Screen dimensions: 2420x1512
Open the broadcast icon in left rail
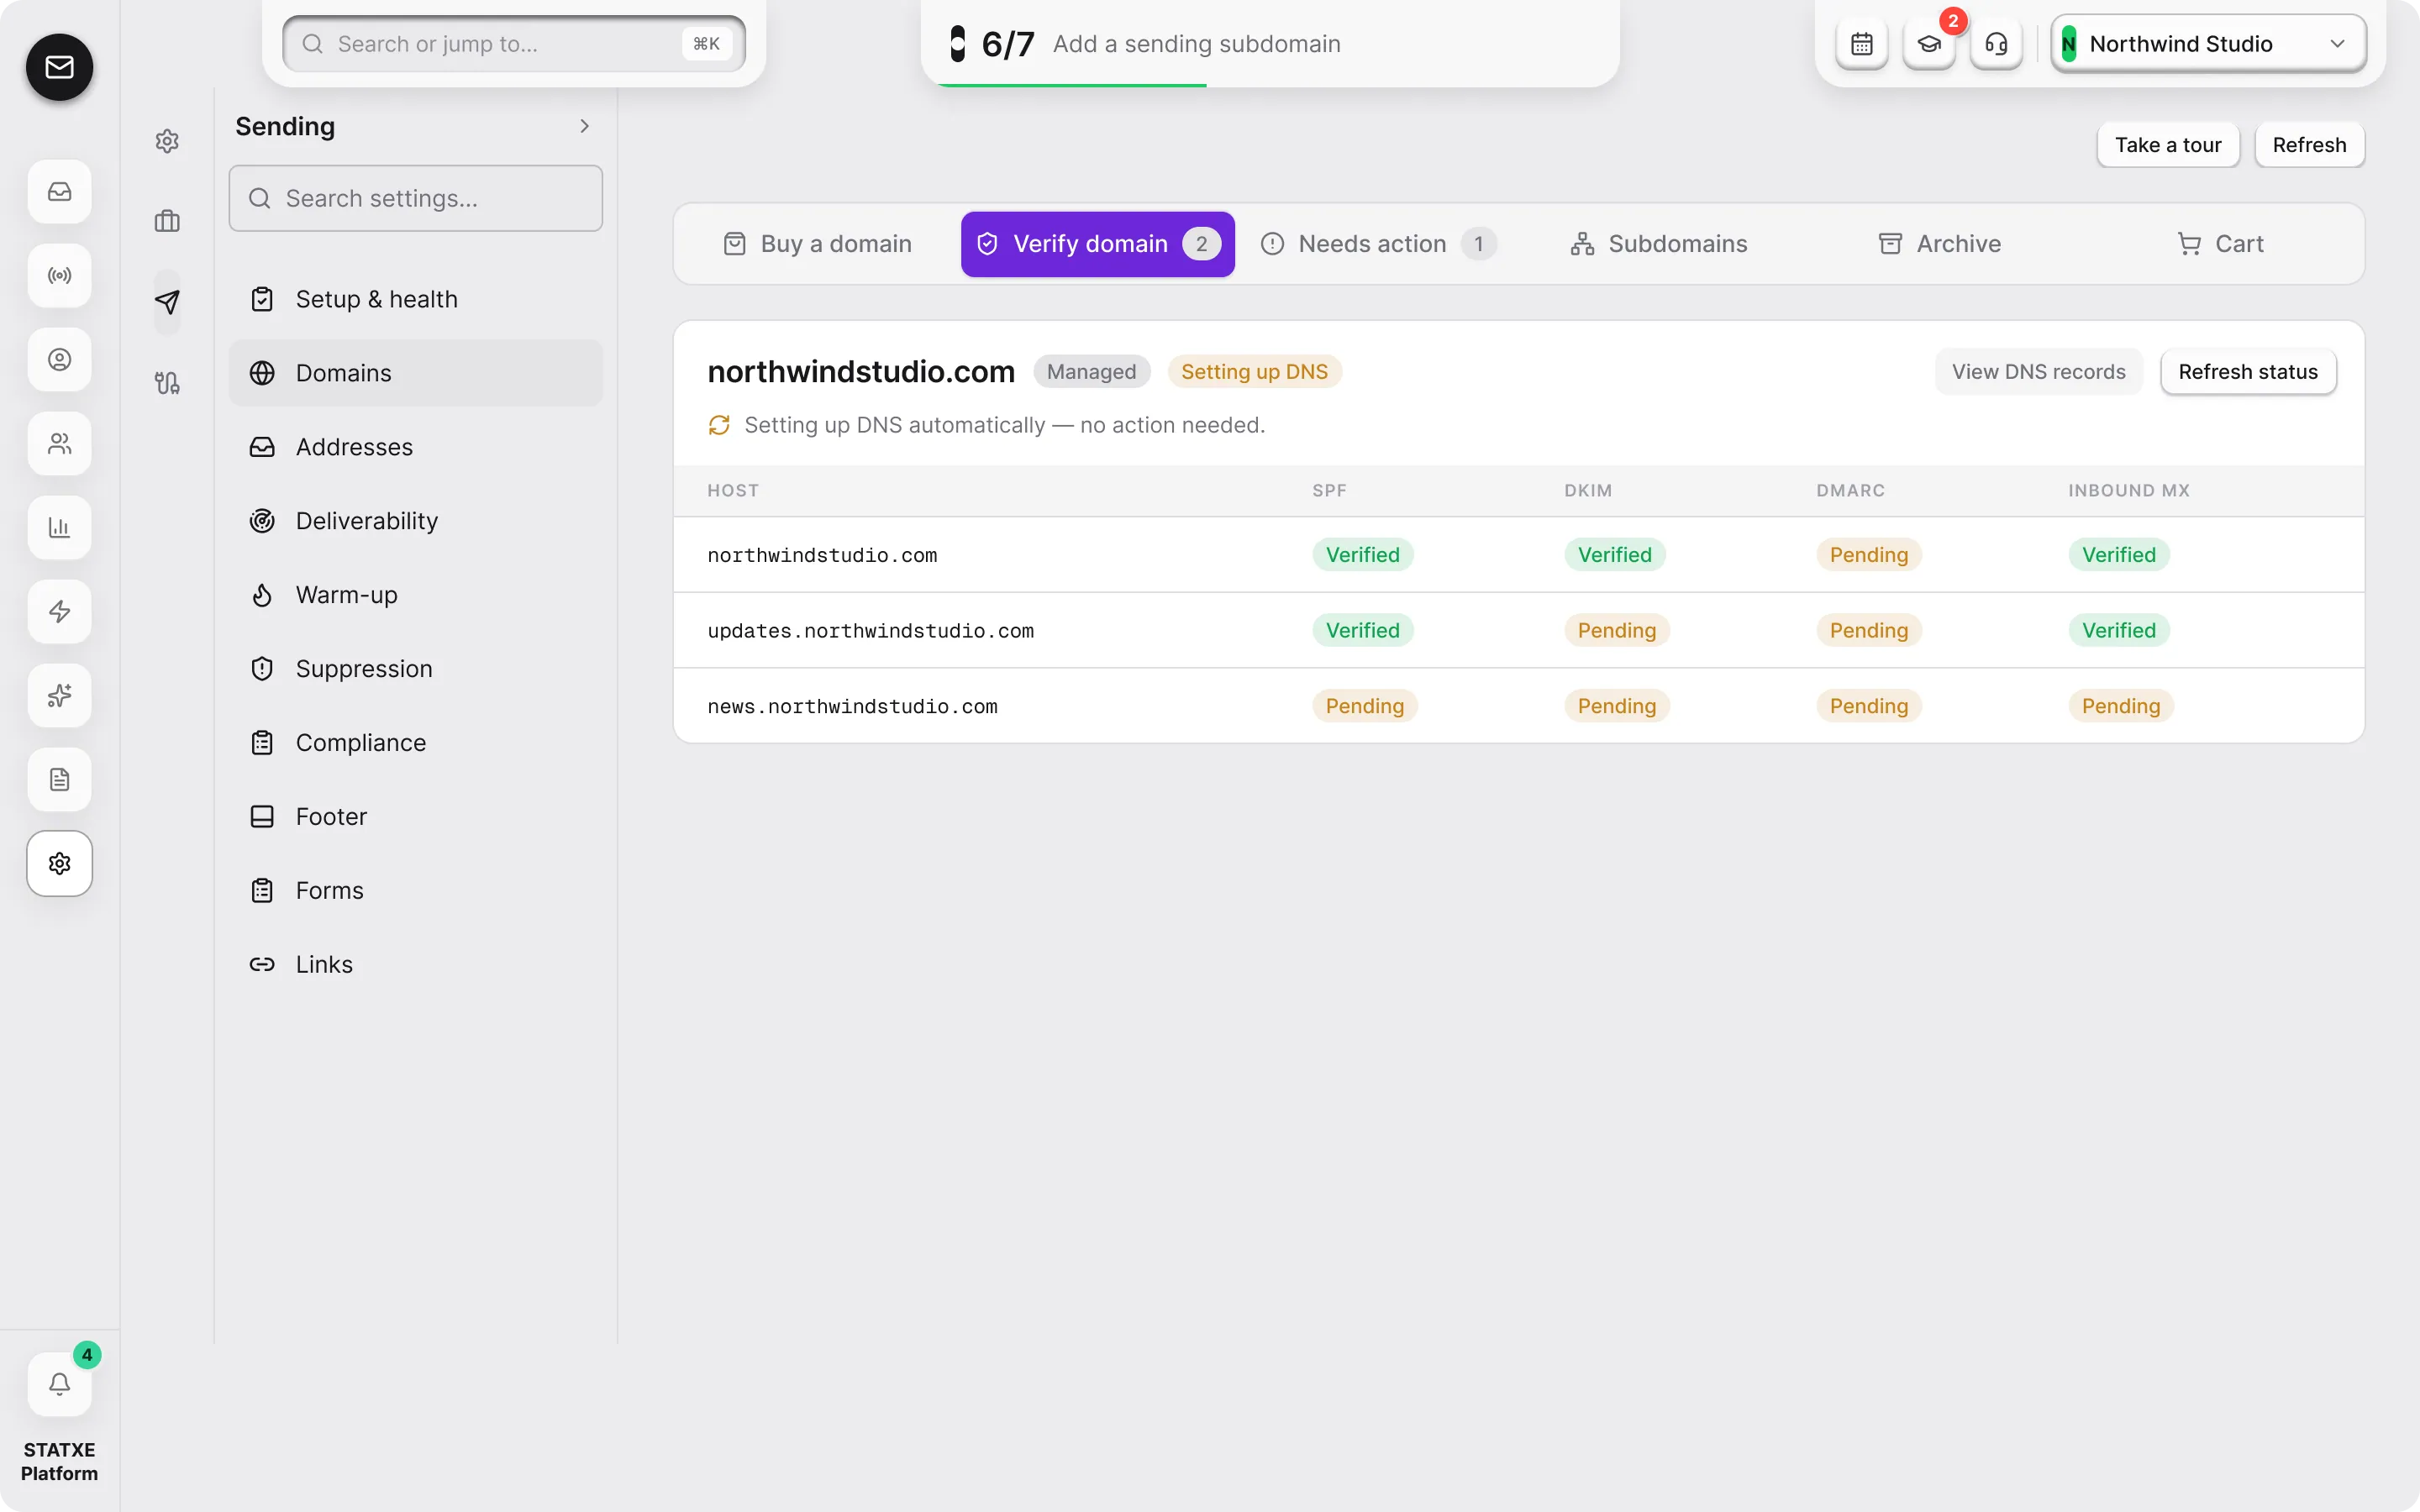(x=59, y=275)
